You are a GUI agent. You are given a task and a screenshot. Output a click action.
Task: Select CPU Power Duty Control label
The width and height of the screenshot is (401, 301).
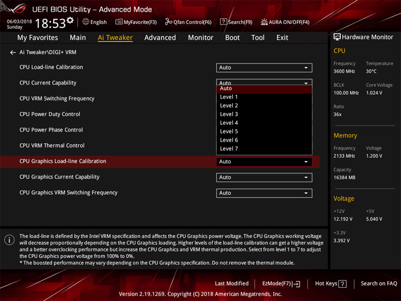(50, 114)
